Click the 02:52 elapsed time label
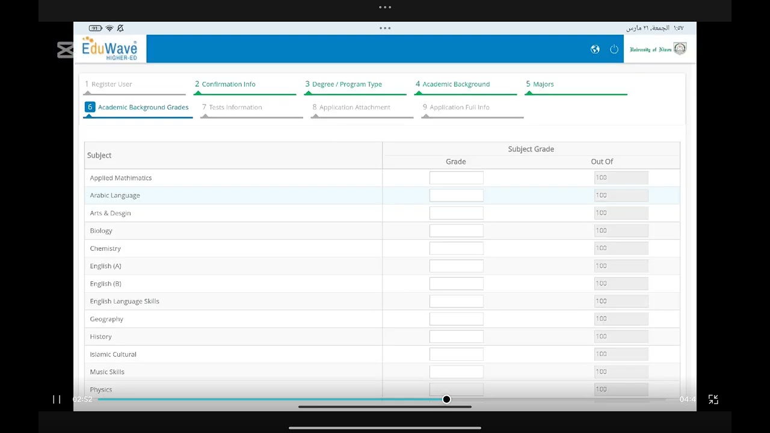This screenshot has width=770, height=433. [x=82, y=399]
